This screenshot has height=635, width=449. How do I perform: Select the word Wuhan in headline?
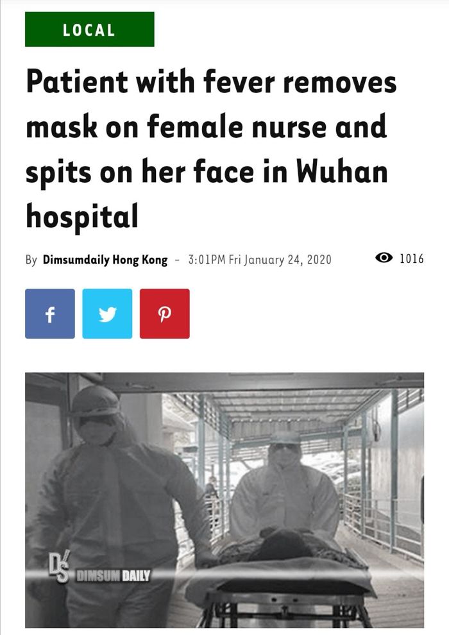pyautogui.click(x=342, y=172)
